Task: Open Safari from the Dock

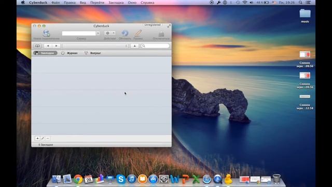Action: coord(207,179)
